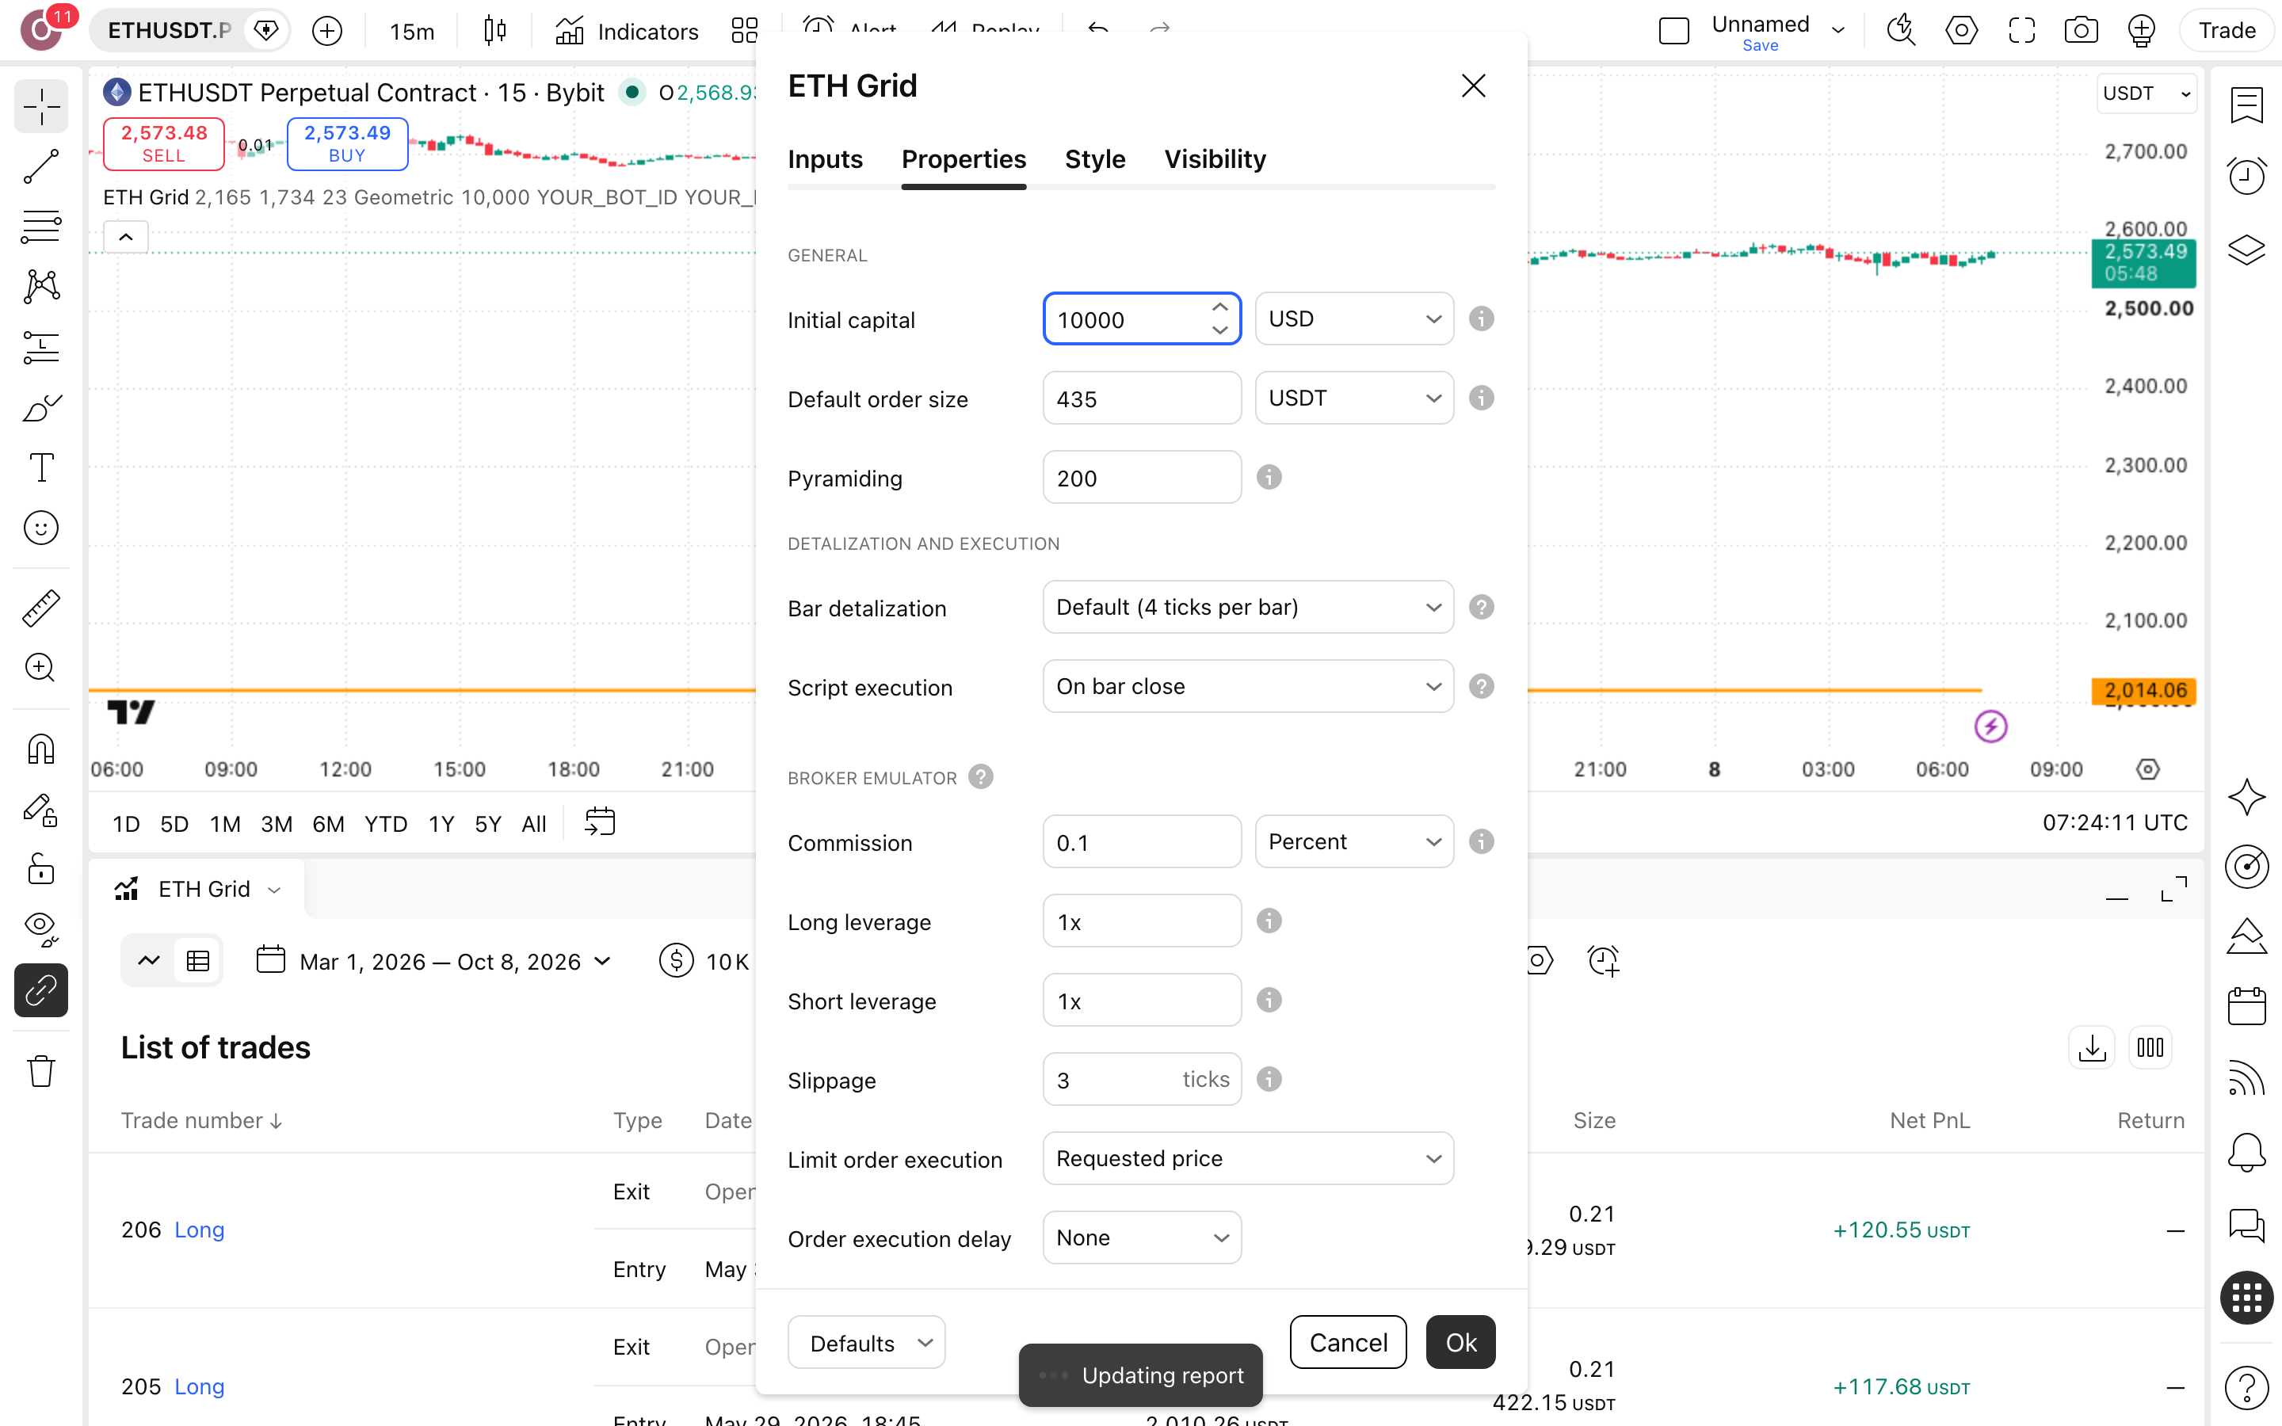Click the Trade button
Viewport: 2282px width, 1426px height.
2227,31
